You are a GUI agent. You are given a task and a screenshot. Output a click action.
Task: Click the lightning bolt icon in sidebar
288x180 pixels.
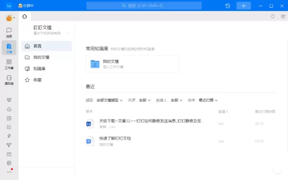[9, 136]
